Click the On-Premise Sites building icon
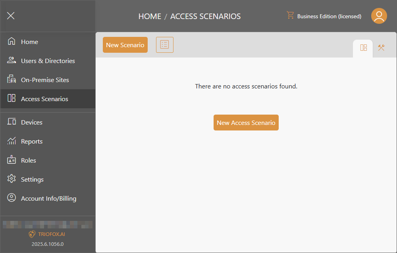This screenshot has height=253, width=397. pos(12,79)
